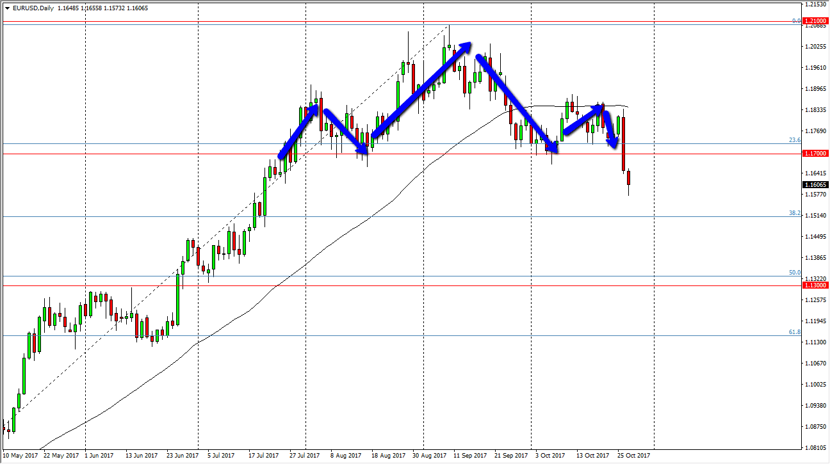Click the red 1.21000 price level label

814,21
